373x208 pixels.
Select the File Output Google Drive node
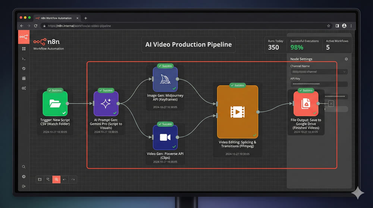tap(306, 104)
